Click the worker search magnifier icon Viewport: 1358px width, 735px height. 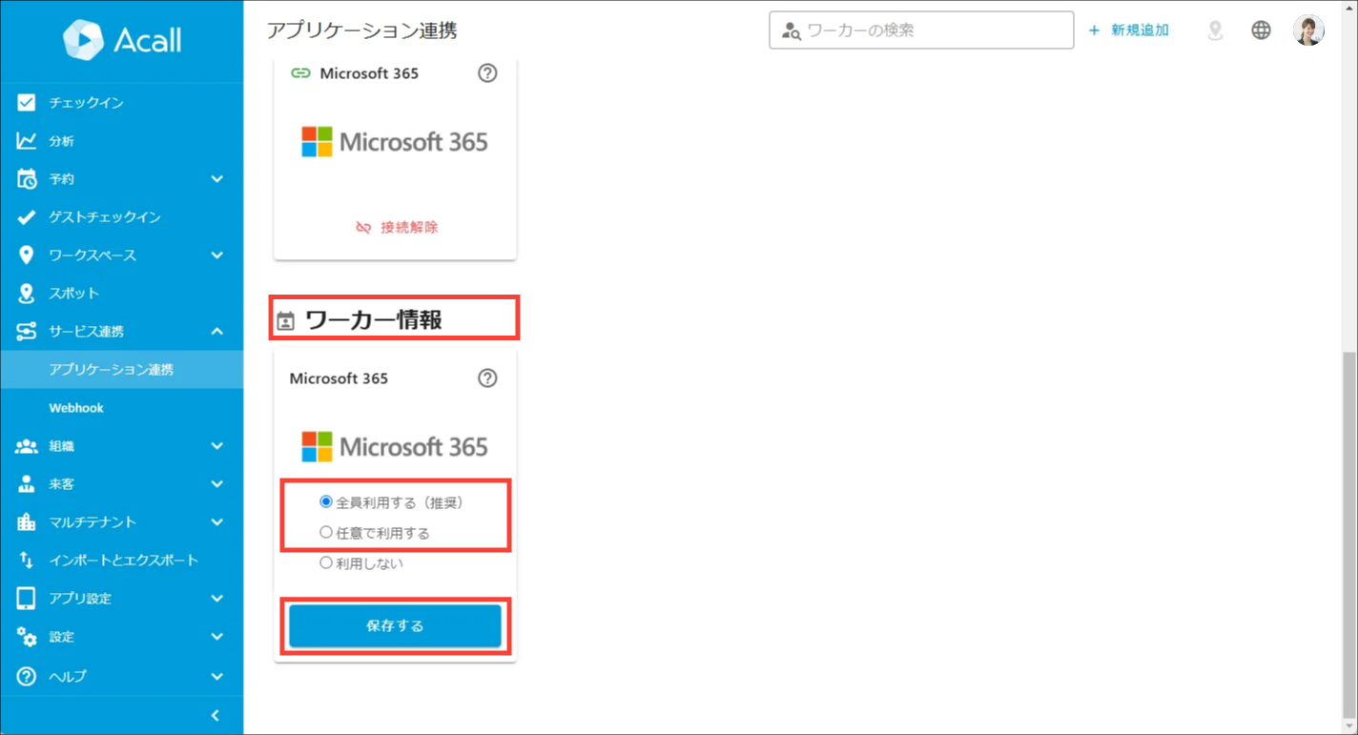pyautogui.click(x=792, y=31)
